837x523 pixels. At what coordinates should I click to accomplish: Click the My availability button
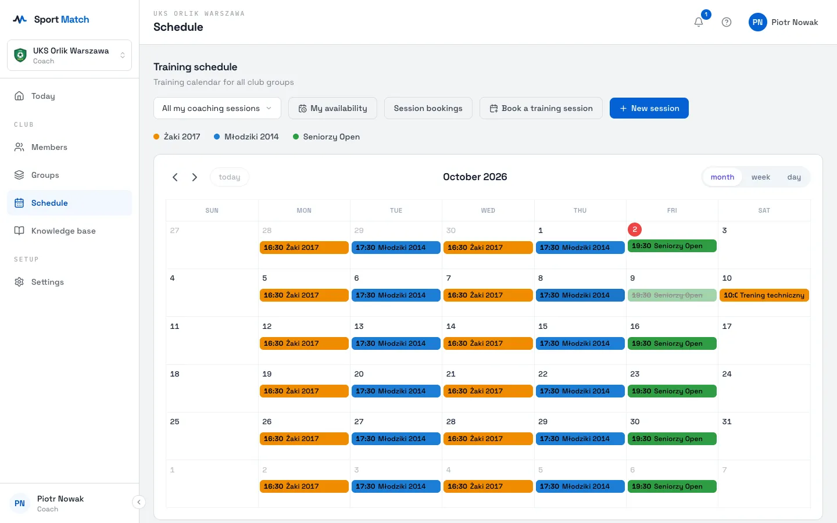(x=332, y=108)
